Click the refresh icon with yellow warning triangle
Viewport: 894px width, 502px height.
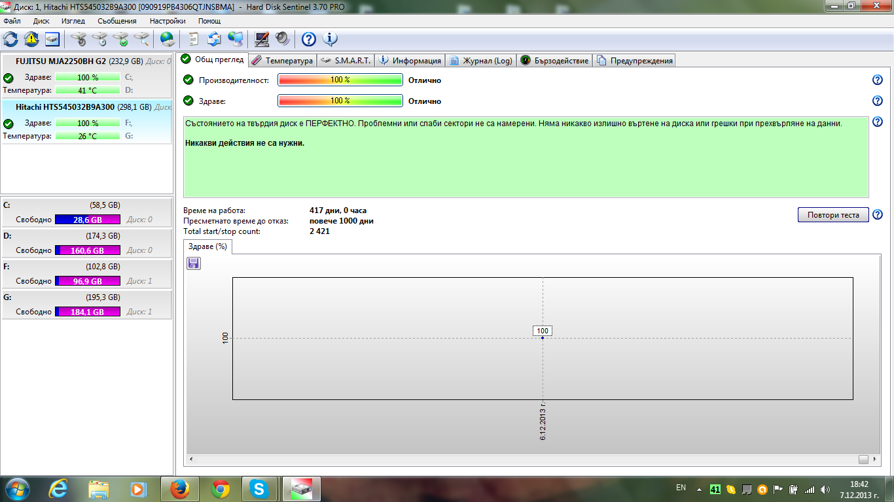click(31, 39)
